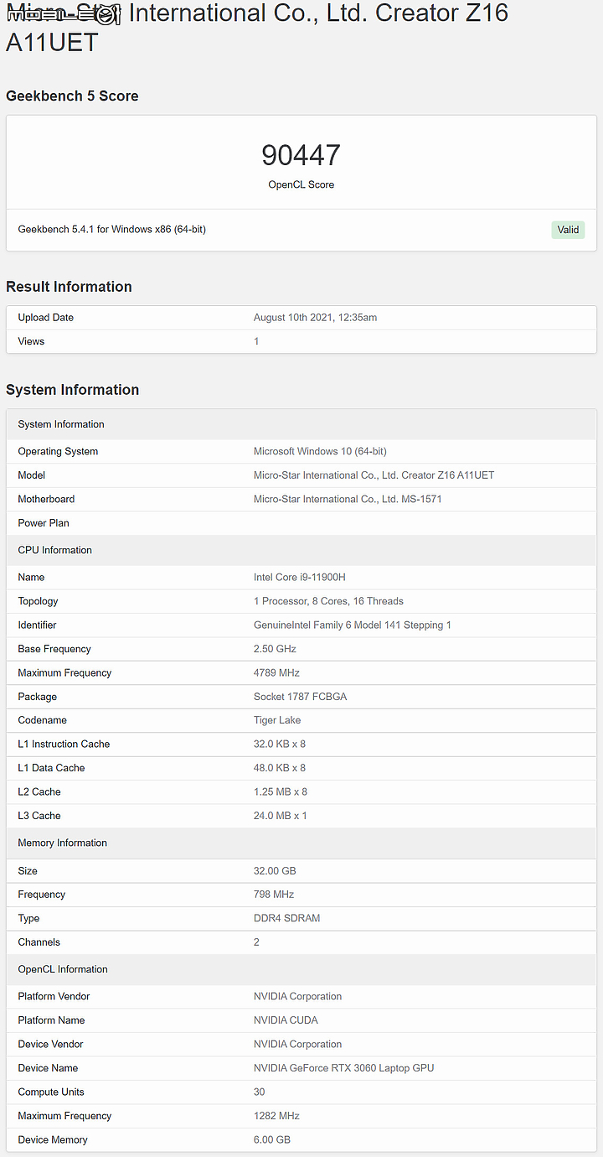The width and height of the screenshot is (603, 1157).
Task: Click the Platform Vendor label
Action: coord(54,997)
